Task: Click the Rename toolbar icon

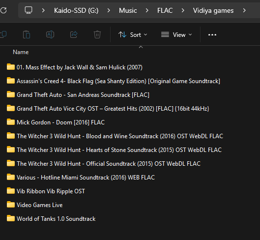Action: (x=50, y=34)
